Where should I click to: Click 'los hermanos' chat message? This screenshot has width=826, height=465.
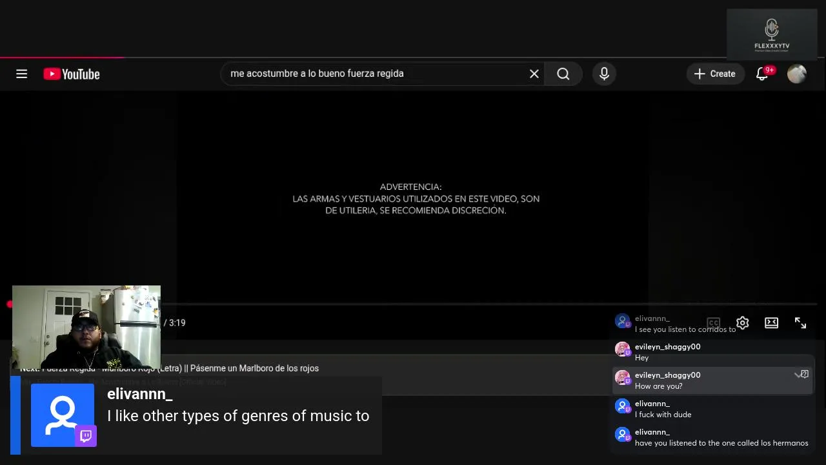[x=721, y=443]
